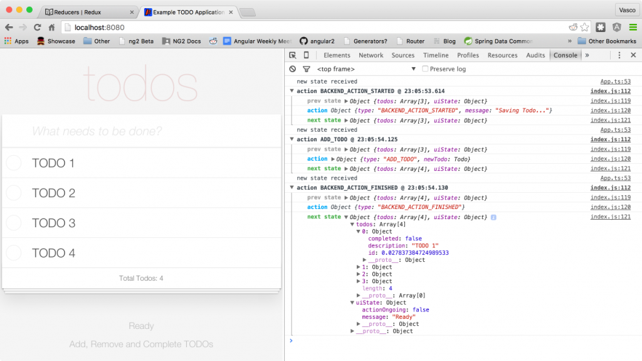Focus the What needs to be done field
This screenshot has height=361, width=642.
[x=142, y=131]
